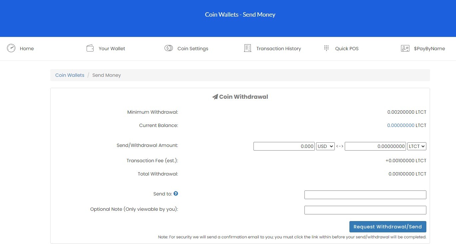Click the help icon next to Send to

176,193
